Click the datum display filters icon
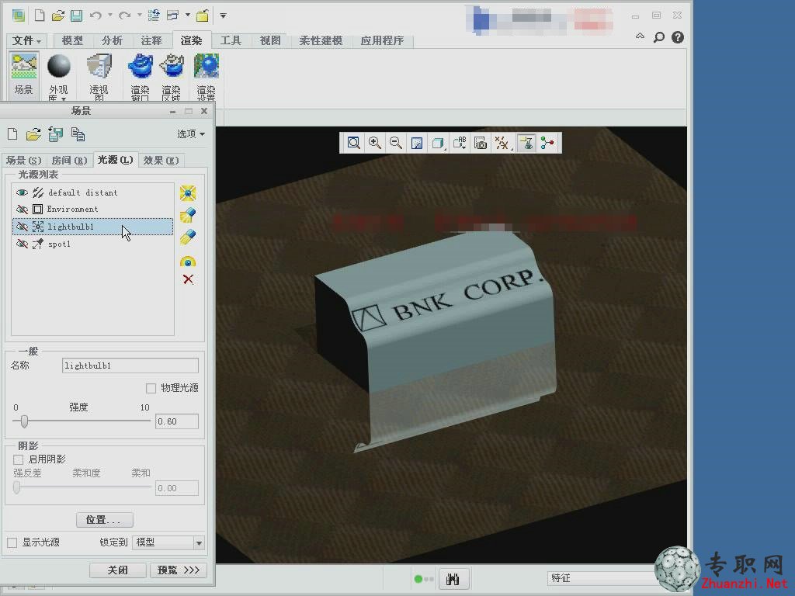 tap(502, 143)
